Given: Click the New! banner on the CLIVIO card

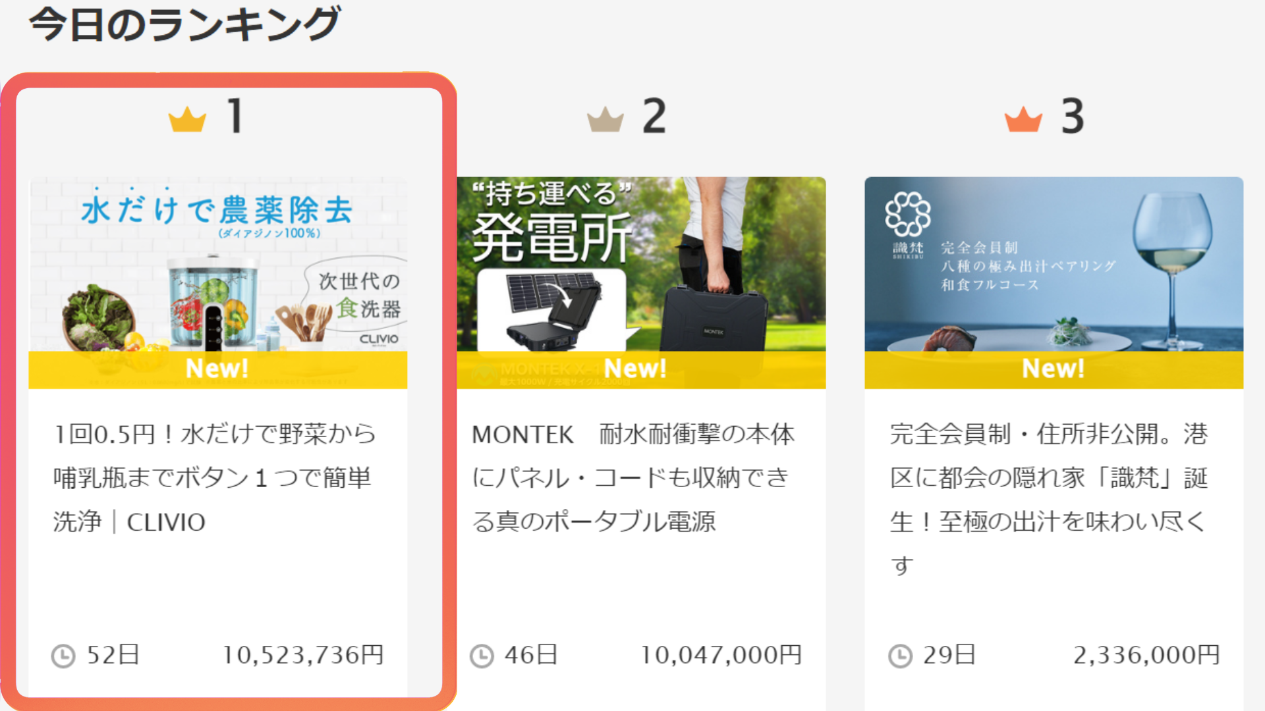Looking at the screenshot, I should (218, 369).
